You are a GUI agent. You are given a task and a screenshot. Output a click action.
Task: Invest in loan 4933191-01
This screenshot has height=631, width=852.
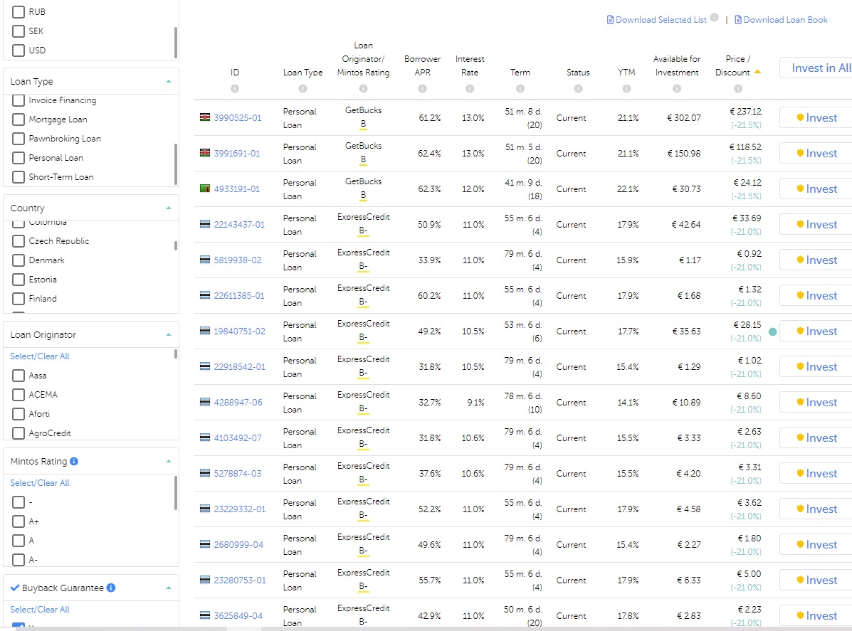pos(816,189)
